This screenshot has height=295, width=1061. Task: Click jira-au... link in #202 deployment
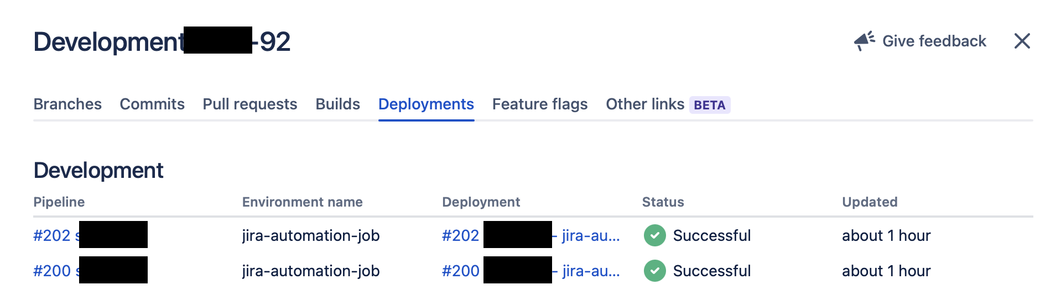pyautogui.click(x=590, y=235)
